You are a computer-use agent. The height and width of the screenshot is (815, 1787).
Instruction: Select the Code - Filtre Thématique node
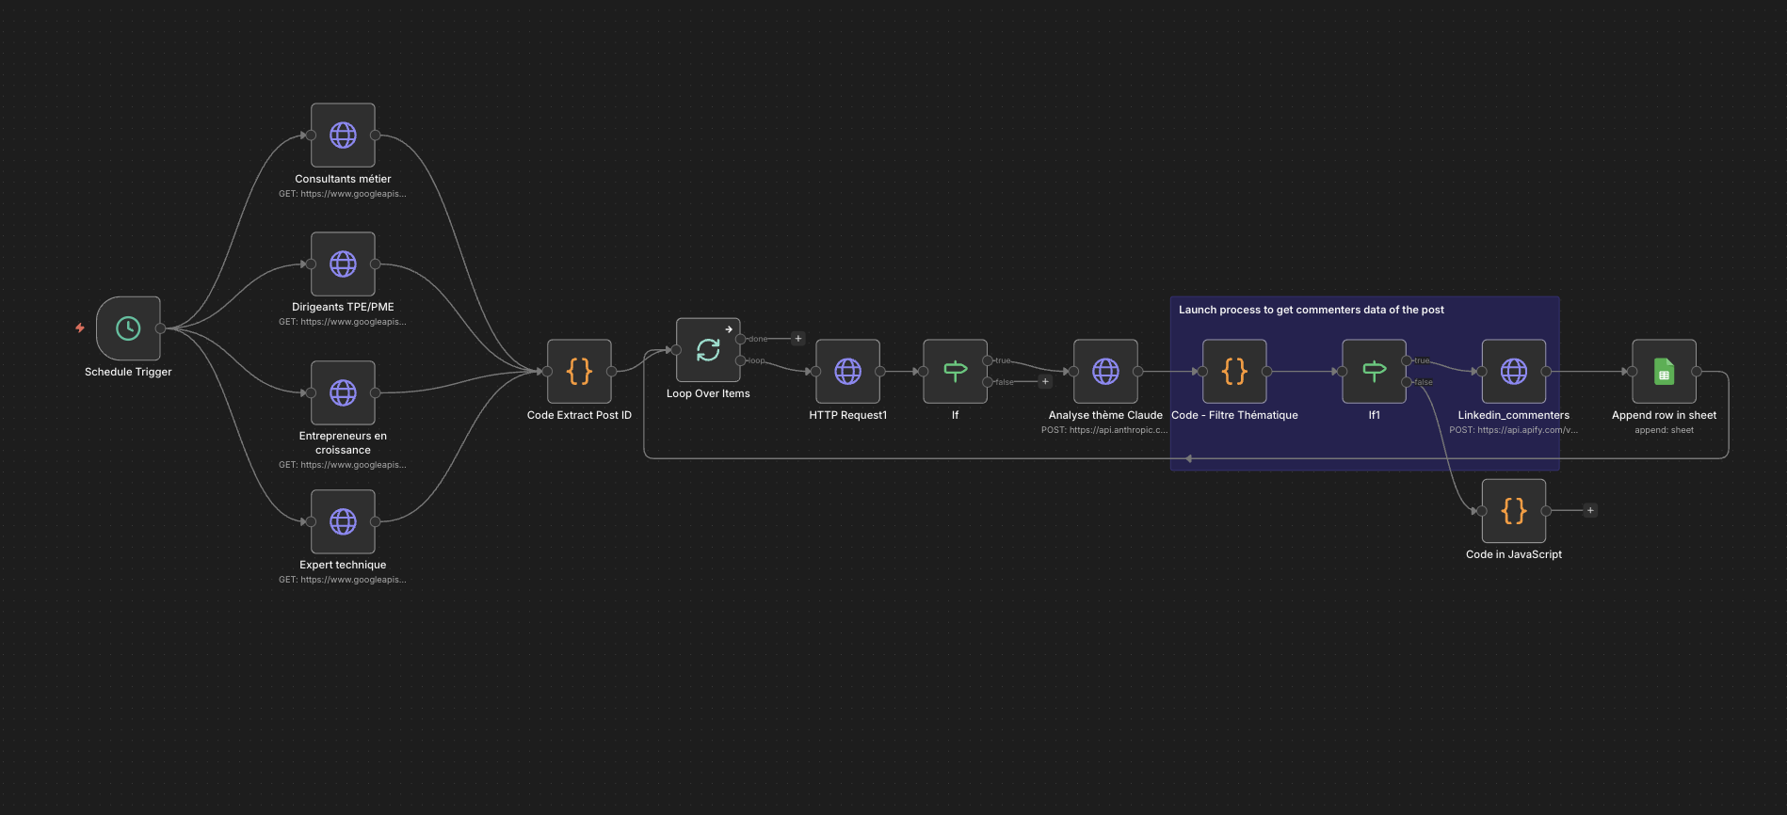click(x=1234, y=372)
